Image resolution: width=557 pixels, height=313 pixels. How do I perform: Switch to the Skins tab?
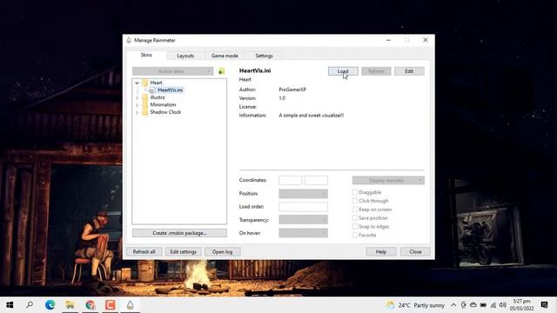point(146,55)
